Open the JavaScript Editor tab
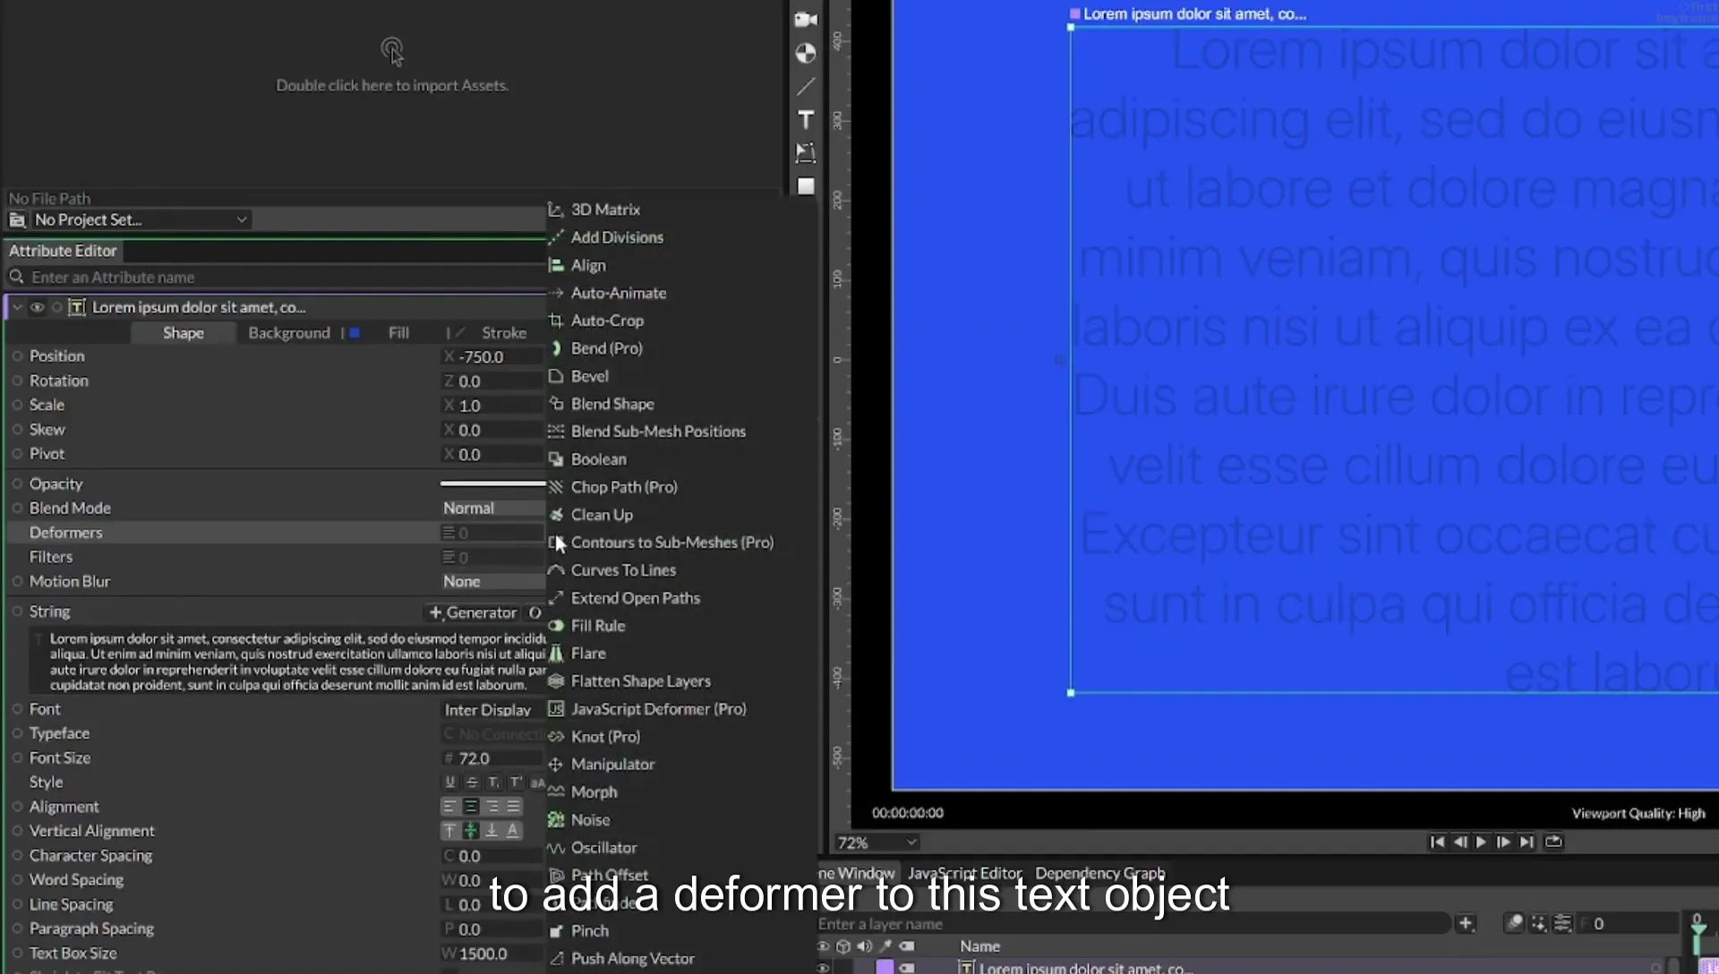The height and width of the screenshot is (974, 1719). tap(964, 873)
